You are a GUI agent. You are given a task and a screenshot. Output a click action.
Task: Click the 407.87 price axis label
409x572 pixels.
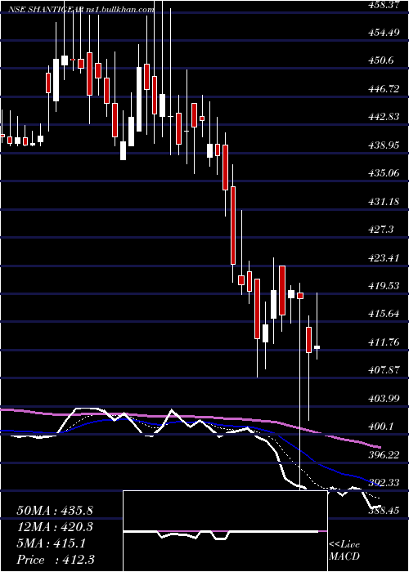point(384,370)
